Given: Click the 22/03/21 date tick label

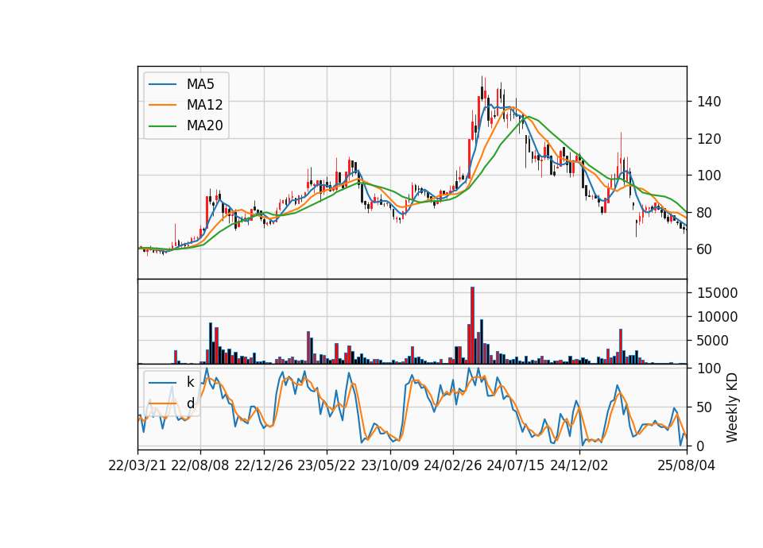Looking at the screenshot, I should click(137, 465).
